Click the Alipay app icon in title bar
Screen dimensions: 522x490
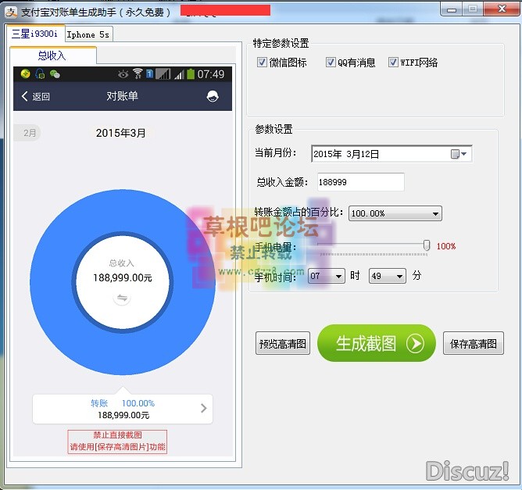pyautogui.click(x=11, y=12)
